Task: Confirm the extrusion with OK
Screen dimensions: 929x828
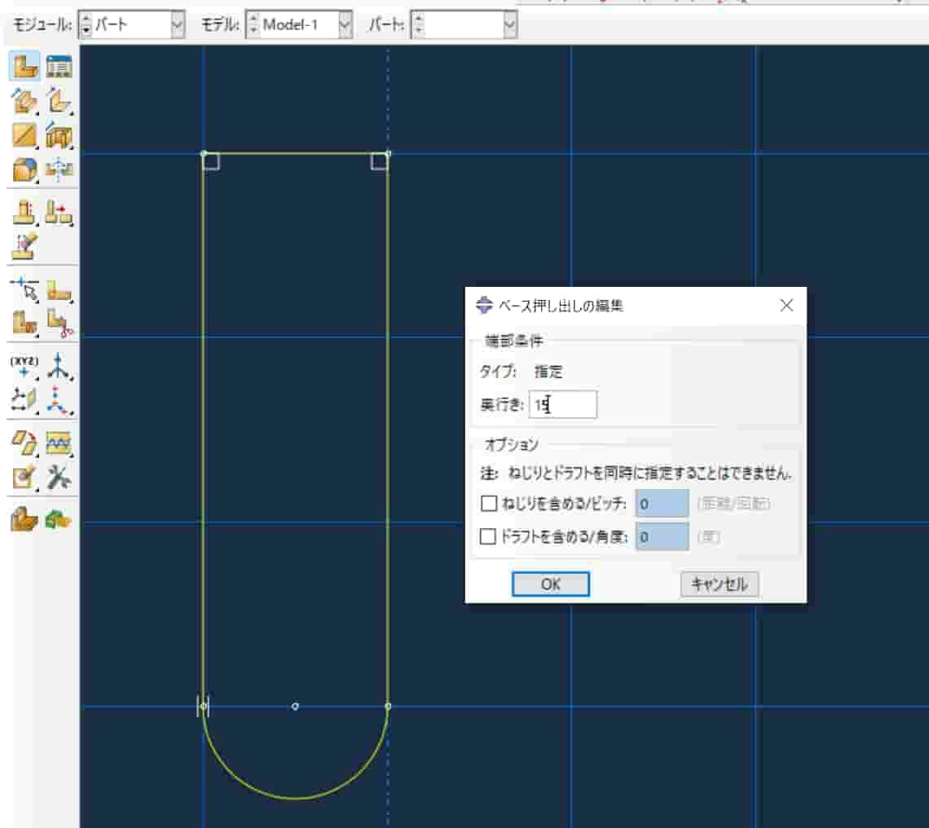Action: point(550,584)
